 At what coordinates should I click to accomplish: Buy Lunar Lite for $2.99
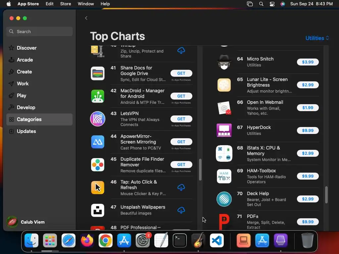308,85
